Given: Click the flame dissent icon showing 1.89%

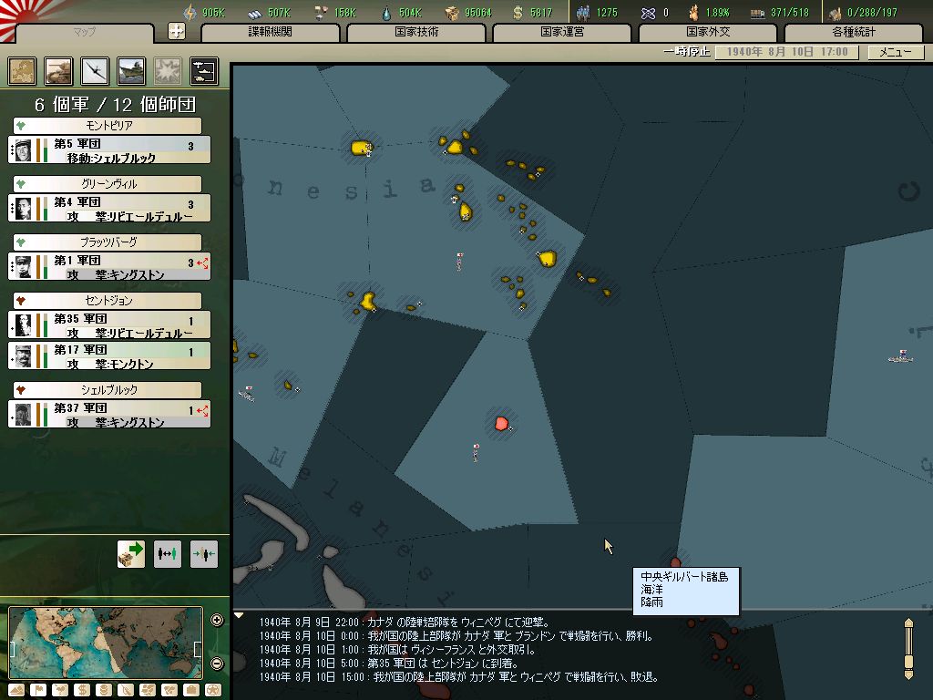Looking at the screenshot, I should click(x=693, y=13).
